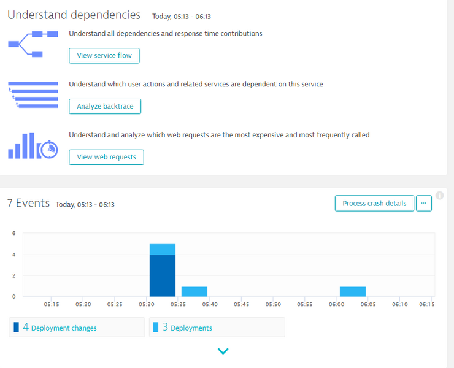The width and height of the screenshot is (454, 368).
Task: Open View web requests
Action: pyautogui.click(x=106, y=157)
